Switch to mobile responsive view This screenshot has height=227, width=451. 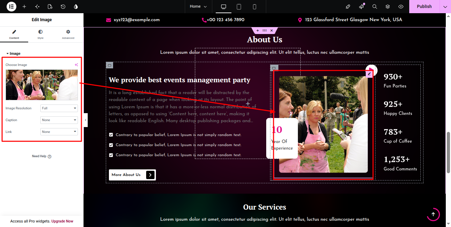coord(254,7)
